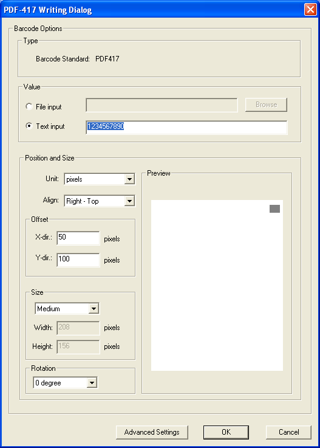Screen dimensions: 320x448
Task: Expand the Rotation dropdown showing 0 degree
Action: point(66,383)
